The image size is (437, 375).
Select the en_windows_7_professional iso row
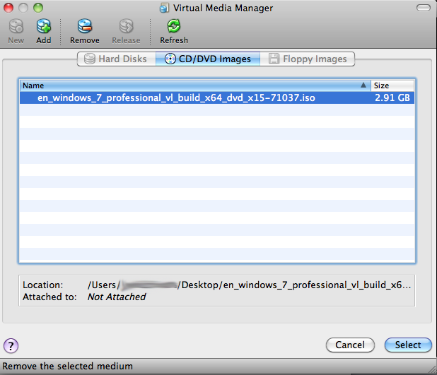coord(217,97)
